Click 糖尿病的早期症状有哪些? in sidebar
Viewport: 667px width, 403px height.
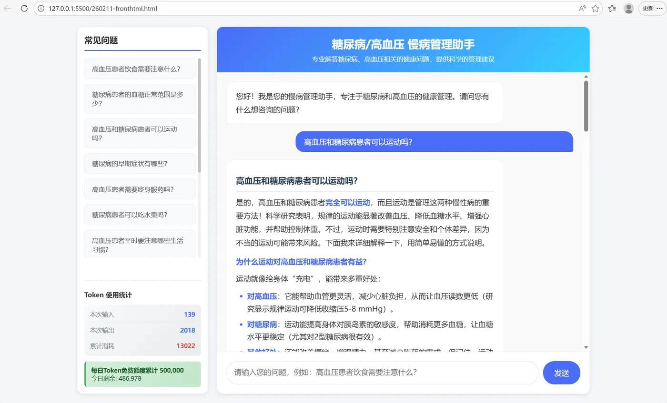pos(140,163)
